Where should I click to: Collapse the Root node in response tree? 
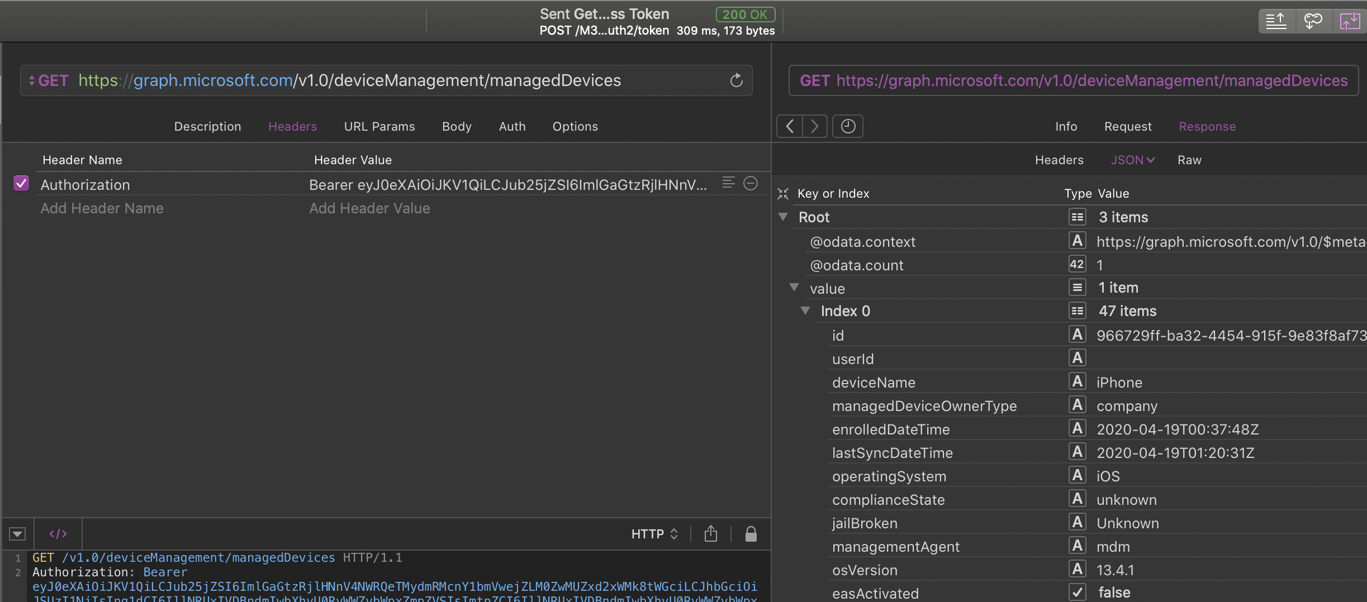tap(784, 217)
